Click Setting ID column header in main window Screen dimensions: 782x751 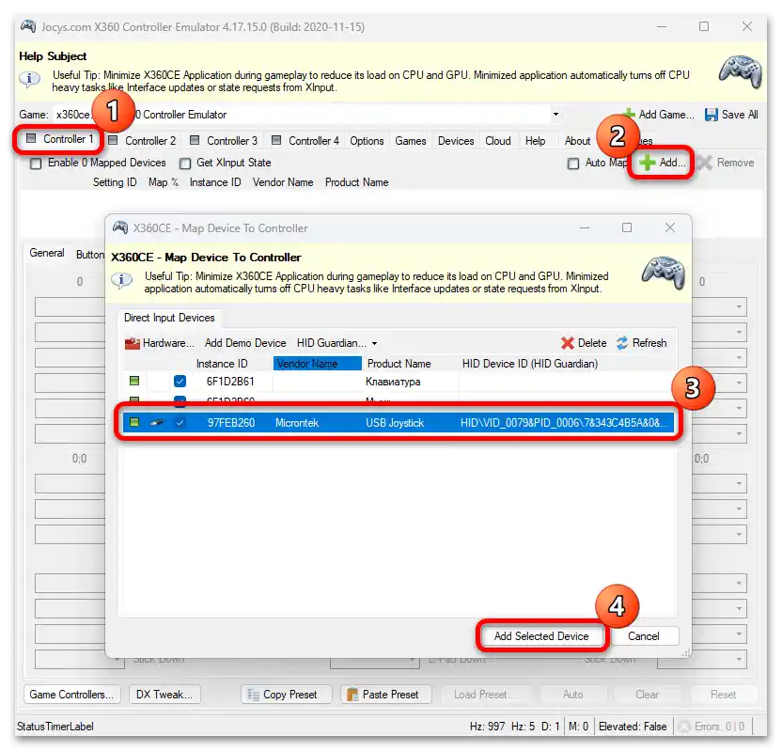[x=115, y=182]
